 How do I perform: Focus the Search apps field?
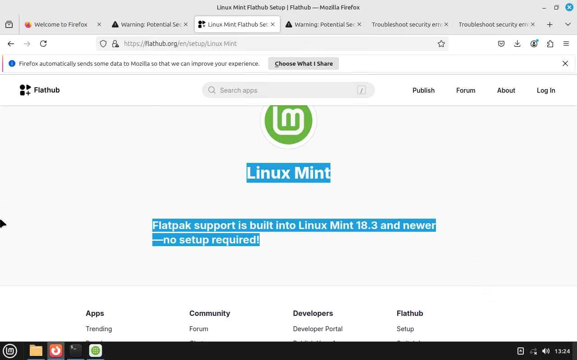pyautogui.click(x=288, y=90)
